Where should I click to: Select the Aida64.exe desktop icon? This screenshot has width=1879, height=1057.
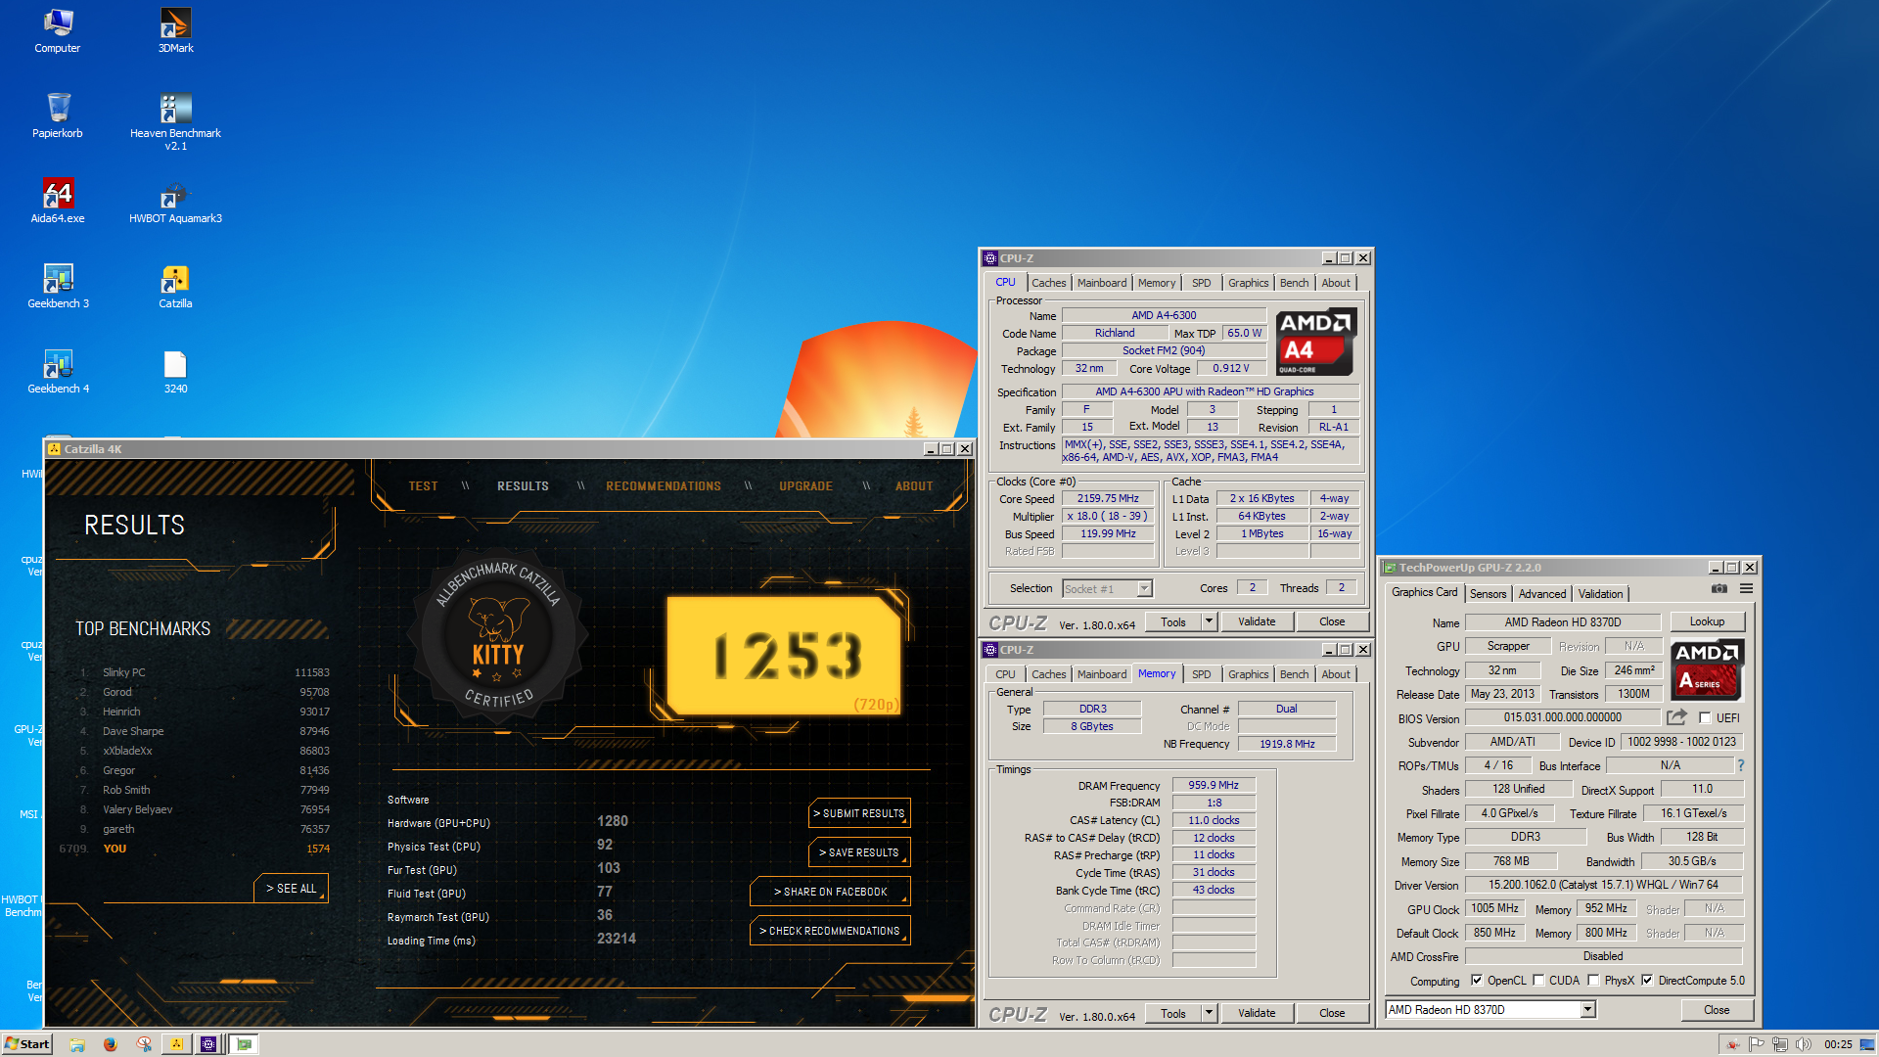coord(58,201)
